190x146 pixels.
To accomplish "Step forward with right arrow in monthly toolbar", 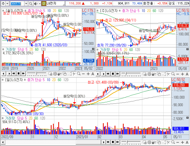I will 9,74.
